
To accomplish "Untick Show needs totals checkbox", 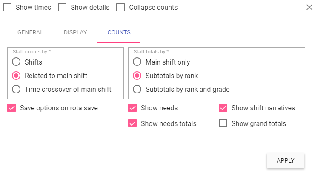I will coord(132,123).
